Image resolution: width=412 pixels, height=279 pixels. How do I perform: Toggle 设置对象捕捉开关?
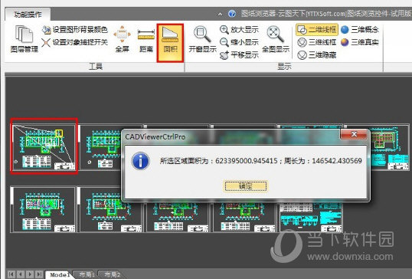click(75, 42)
